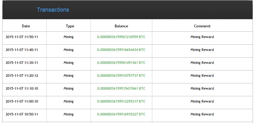Select the Balance column header
Viewport: 257px width, 123px height.
(121, 26)
